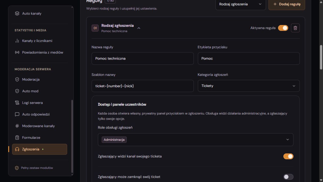Click the sidebar vertical scrollbar thumb
This screenshot has height=182, width=323.
click(x=72, y=136)
